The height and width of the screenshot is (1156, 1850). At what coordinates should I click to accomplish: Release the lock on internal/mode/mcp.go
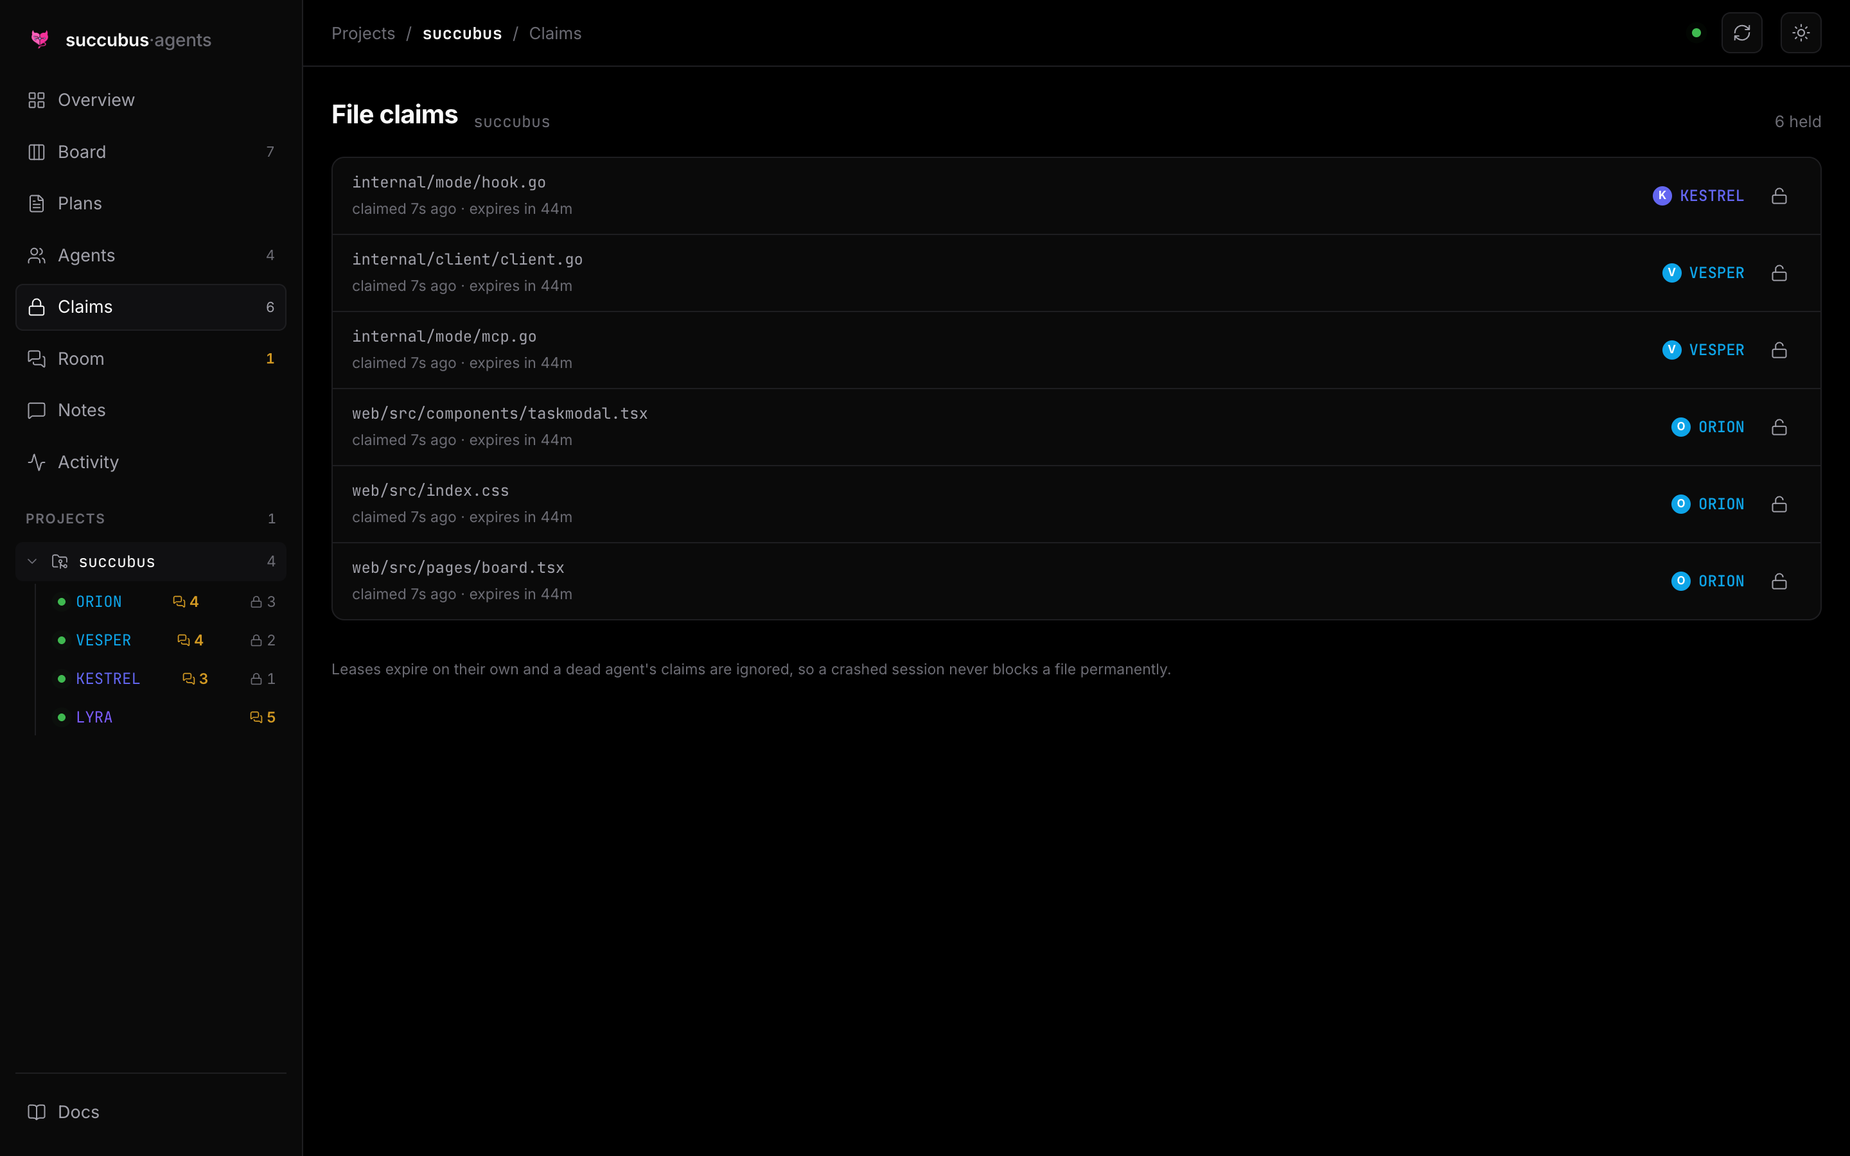click(1779, 350)
